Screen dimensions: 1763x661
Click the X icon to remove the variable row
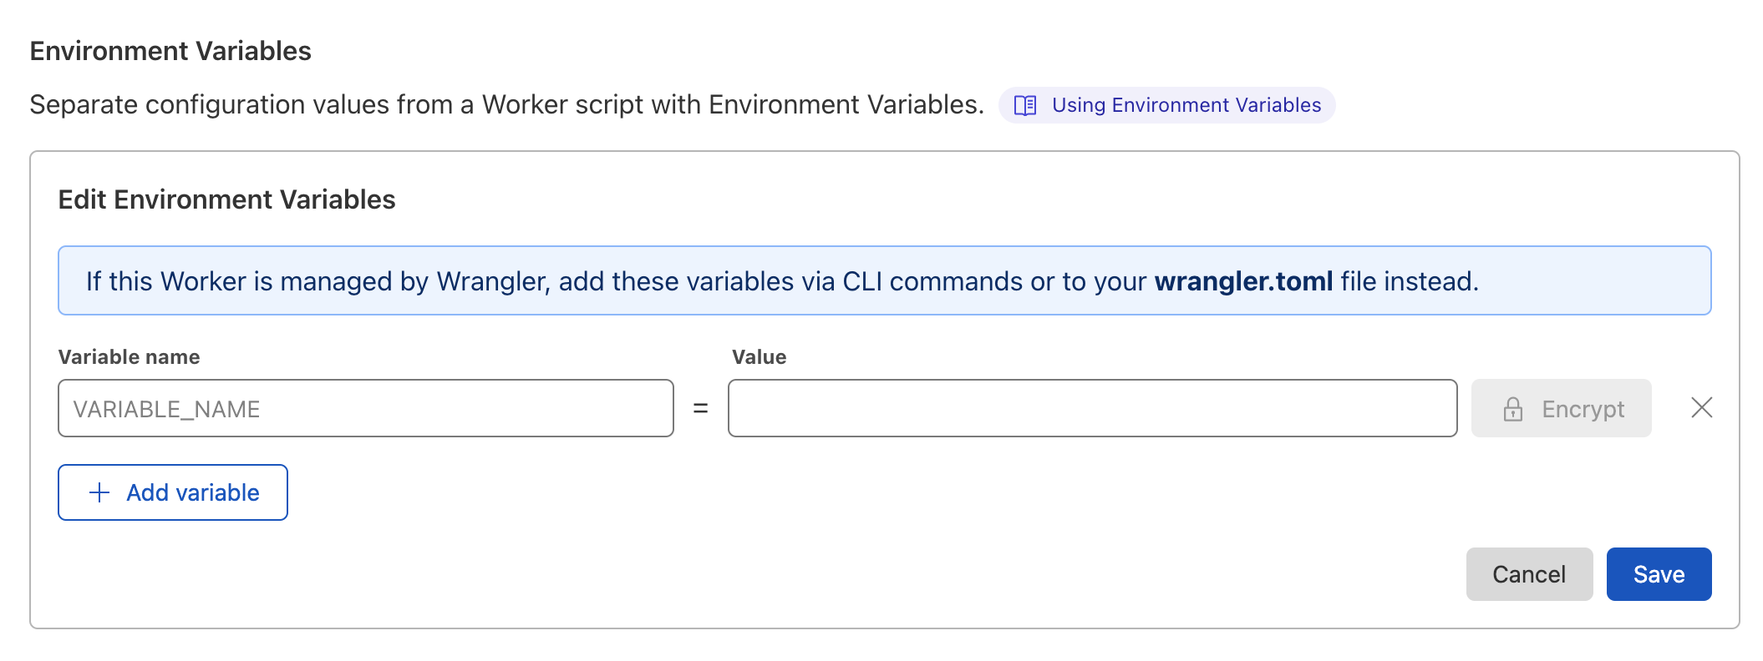(1700, 408)
